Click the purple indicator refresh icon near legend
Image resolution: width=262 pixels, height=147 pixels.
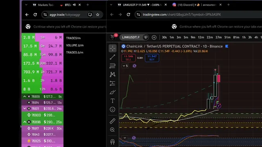click(x=134, y=66)
